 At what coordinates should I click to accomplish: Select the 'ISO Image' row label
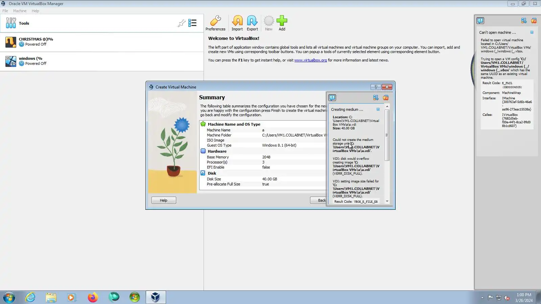(216, 140)
